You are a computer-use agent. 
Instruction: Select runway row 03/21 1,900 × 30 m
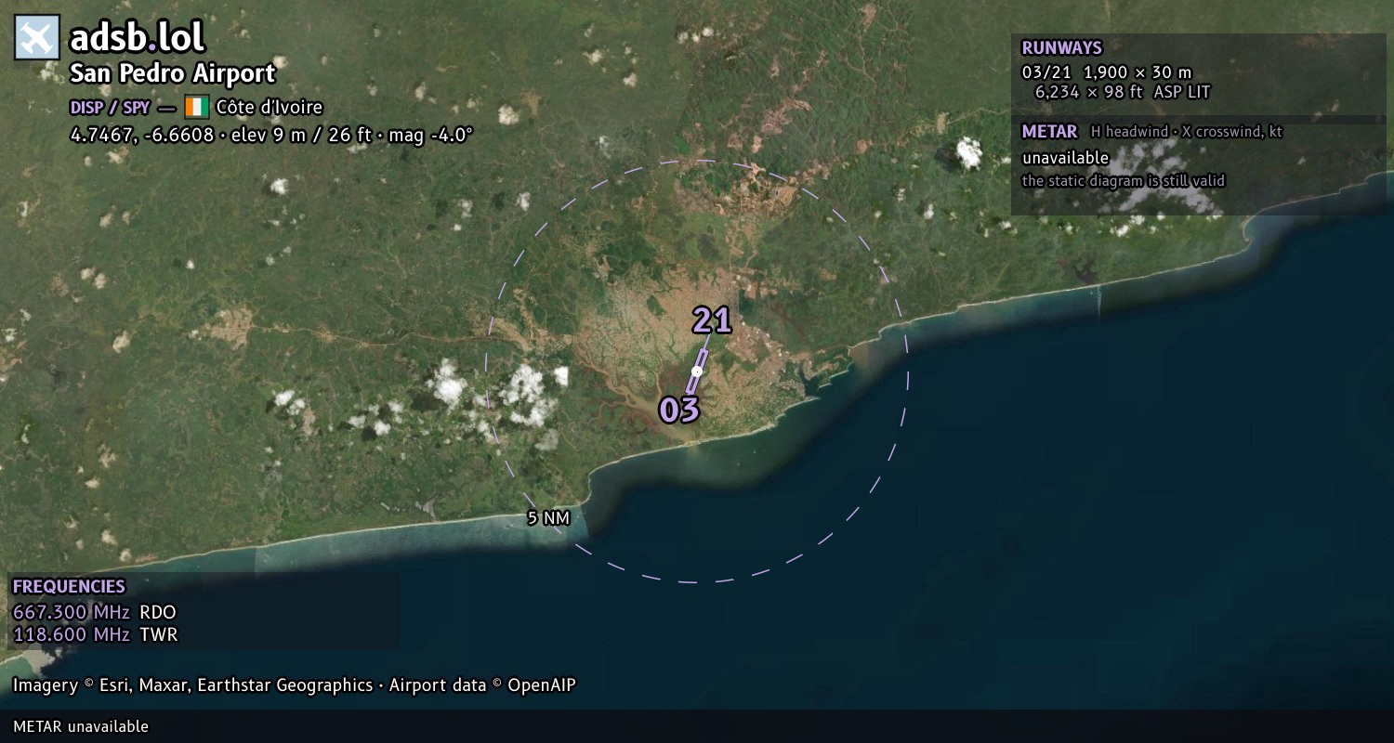(1107, 72)
